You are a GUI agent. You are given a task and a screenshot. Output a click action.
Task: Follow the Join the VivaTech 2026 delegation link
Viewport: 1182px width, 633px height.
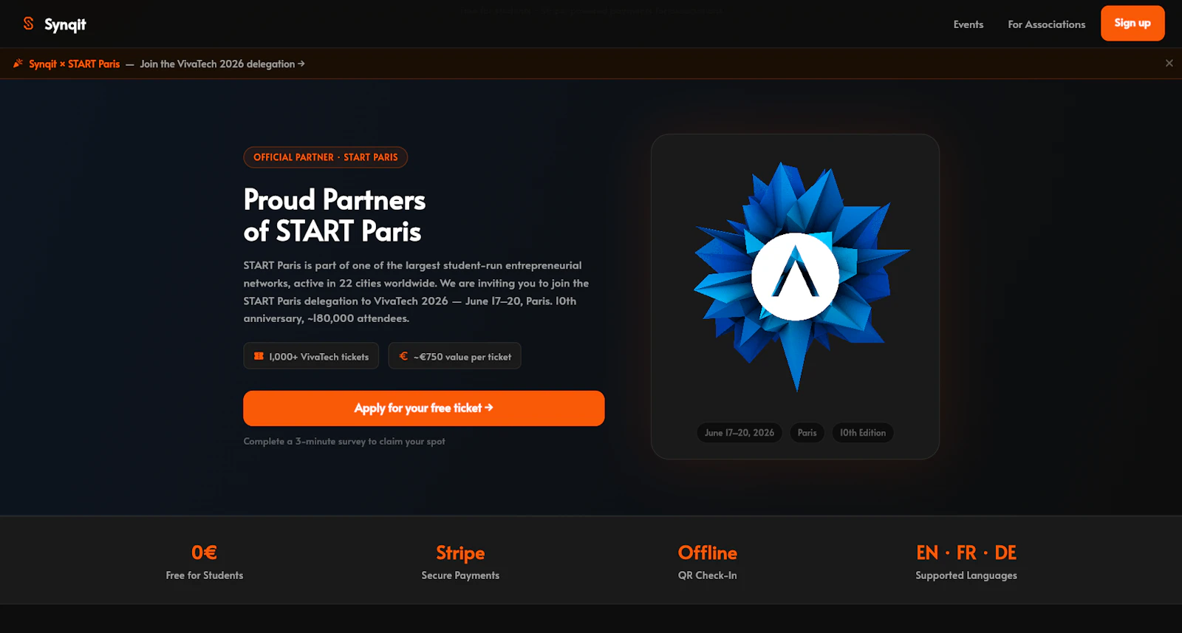[222, 64]
